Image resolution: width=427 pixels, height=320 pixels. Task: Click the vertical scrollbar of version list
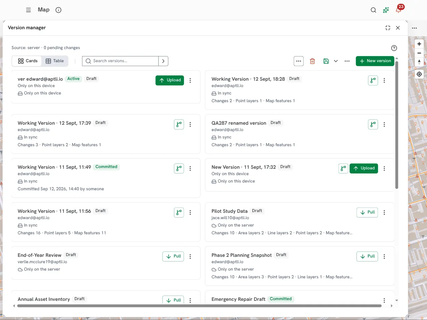[x=397, y=125]
